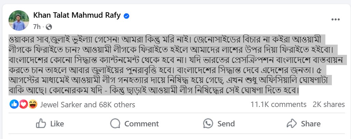Click the blue verified badge
351x139 pixels.
click(126, 16)
